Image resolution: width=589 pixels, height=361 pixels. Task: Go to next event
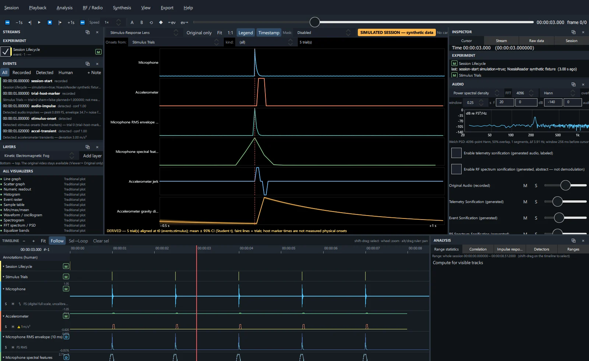[x=184, y=22]
